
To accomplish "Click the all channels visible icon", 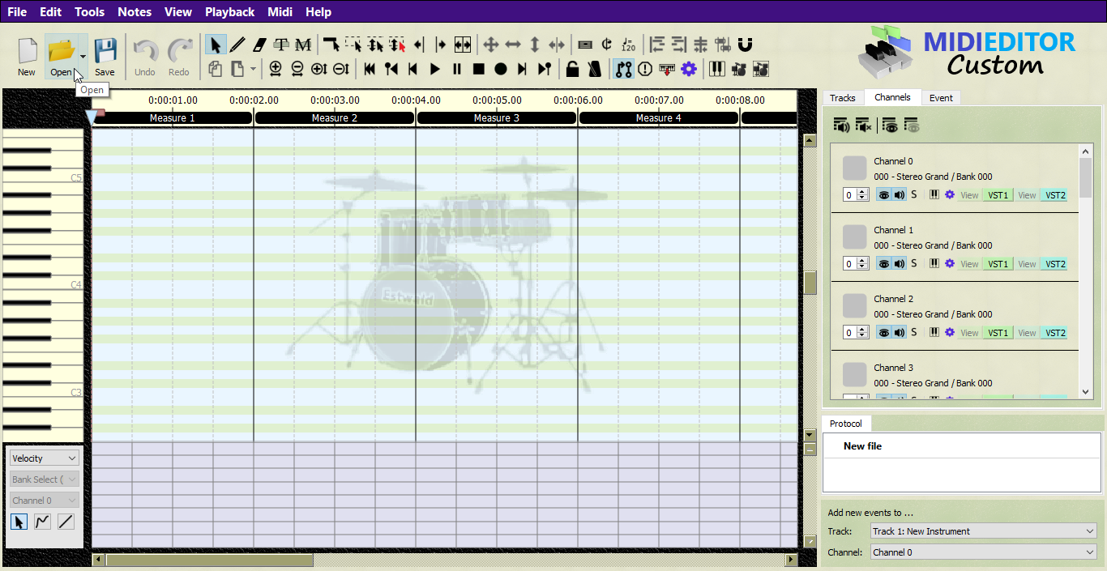I will pos(890,125).
